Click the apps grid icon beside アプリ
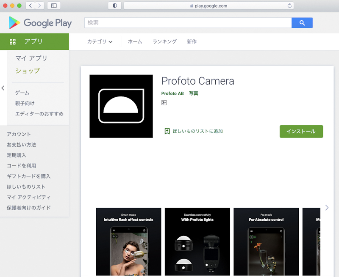This screenshot has width=339, height=277. coord(13,41)
